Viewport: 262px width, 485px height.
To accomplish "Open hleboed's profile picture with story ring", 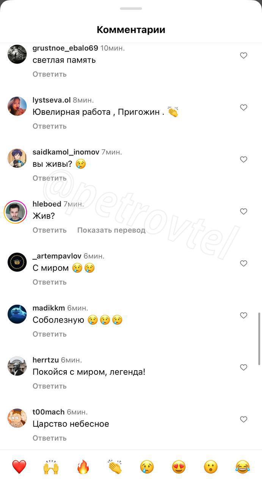I will [15, 212].
